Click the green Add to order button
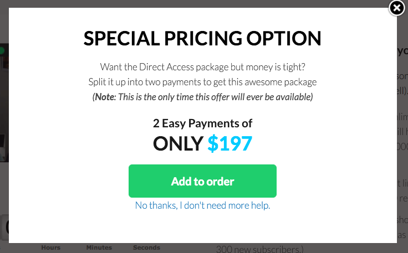408x253 pixels. 202,181
